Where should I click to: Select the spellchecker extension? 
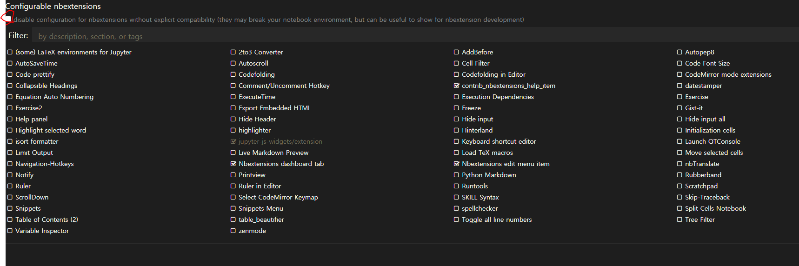point(480,208)
